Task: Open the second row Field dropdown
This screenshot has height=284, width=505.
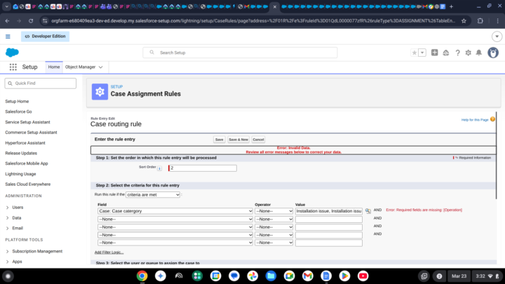Action: [175, 219]
